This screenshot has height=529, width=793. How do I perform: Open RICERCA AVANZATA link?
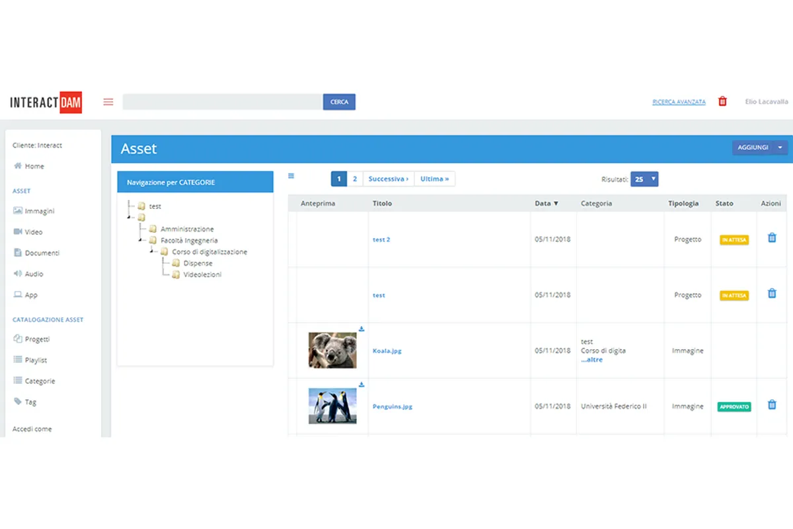pyautogui.click(x=679, y=102)
